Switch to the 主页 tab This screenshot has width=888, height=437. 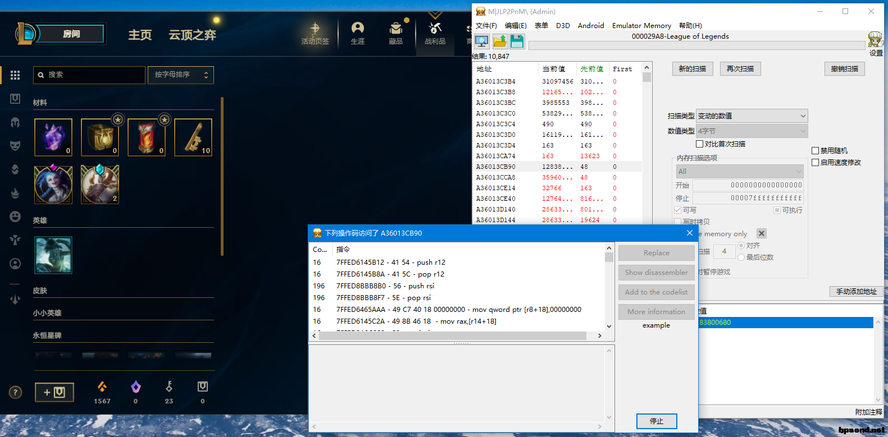click(140, 35)
